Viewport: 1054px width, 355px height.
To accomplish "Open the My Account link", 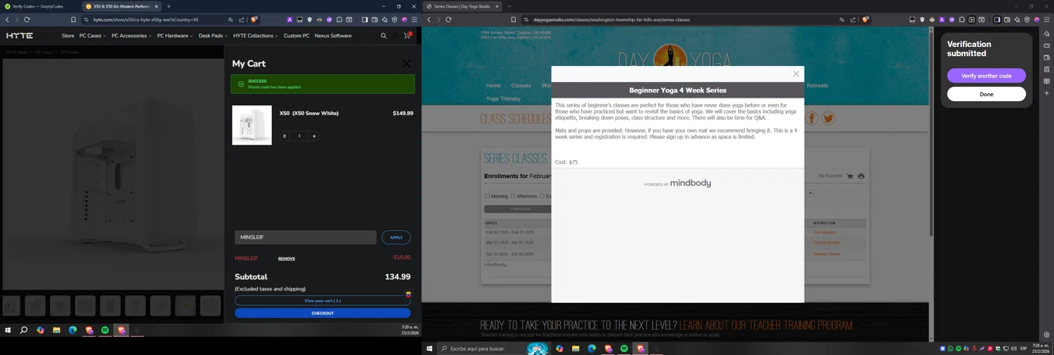I will coord(830,176).
